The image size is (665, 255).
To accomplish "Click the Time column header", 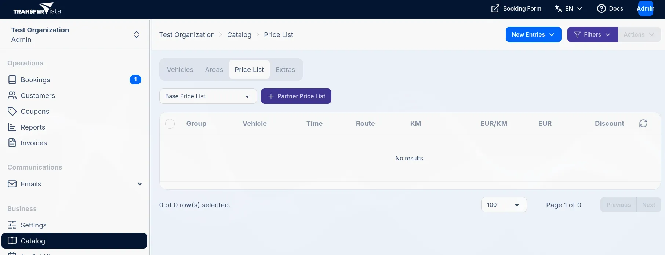I will tap(315, 124).
